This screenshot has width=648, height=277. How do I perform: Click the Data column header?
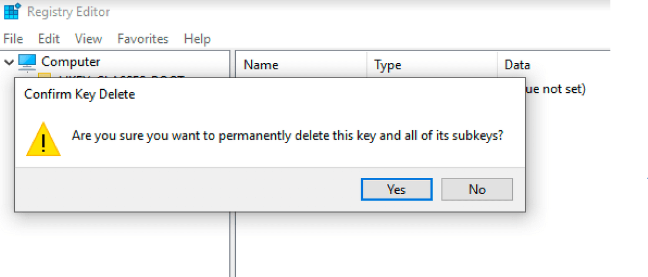click(x=517, y=65)
